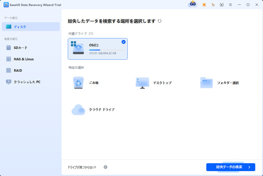Screen dimensions: 263x176
Task: Click the OS(C:) drive usage bar
Action: tap(107, 50)
